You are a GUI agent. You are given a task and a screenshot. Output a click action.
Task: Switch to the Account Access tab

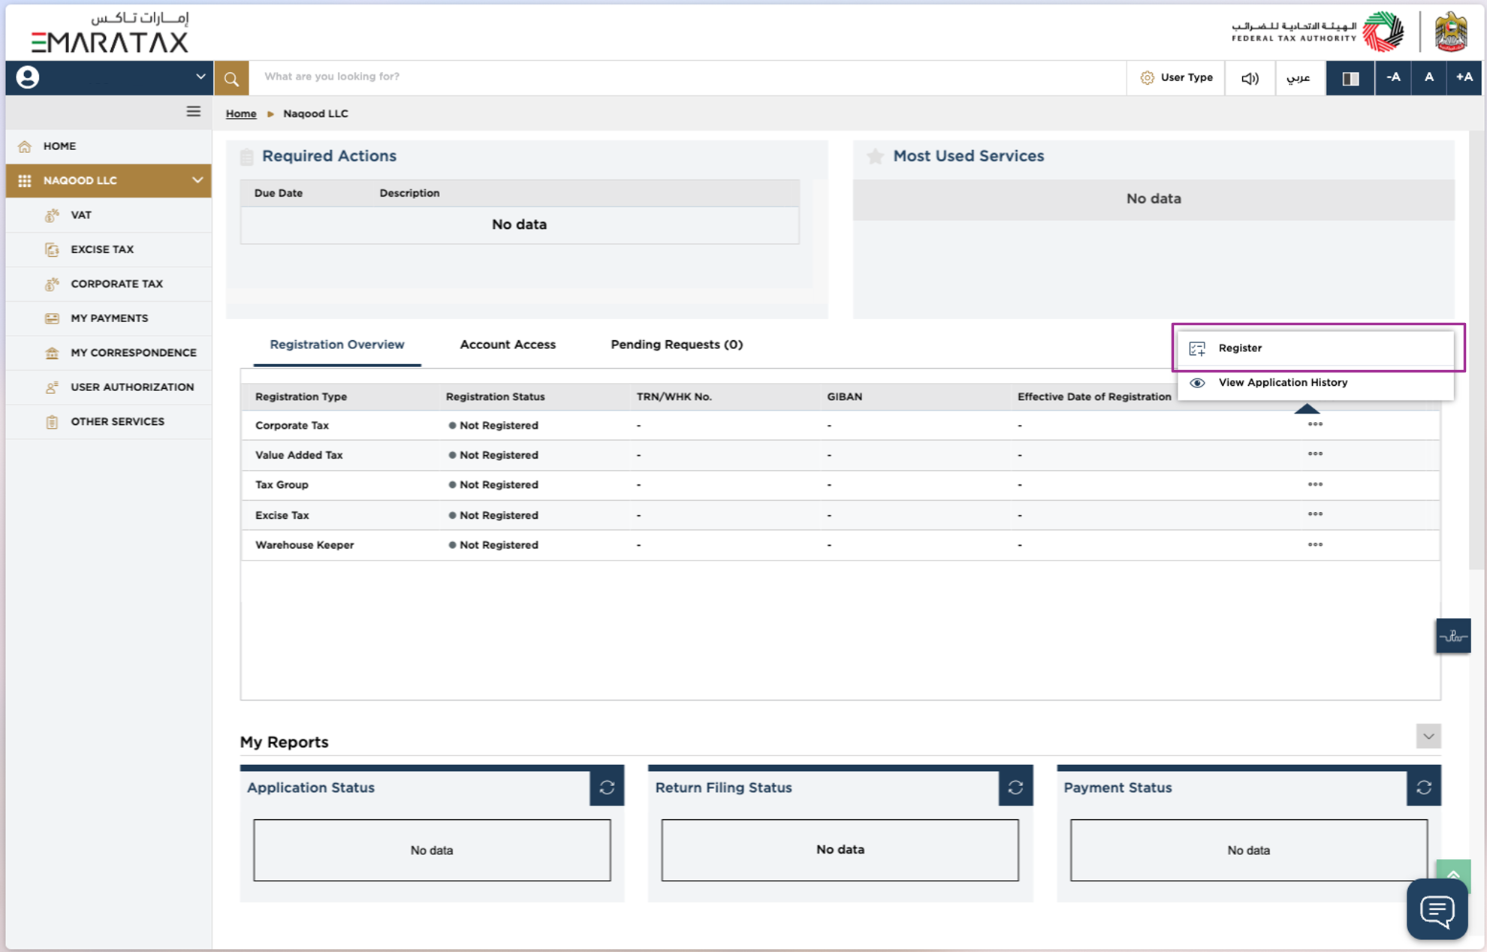(508, 345)
